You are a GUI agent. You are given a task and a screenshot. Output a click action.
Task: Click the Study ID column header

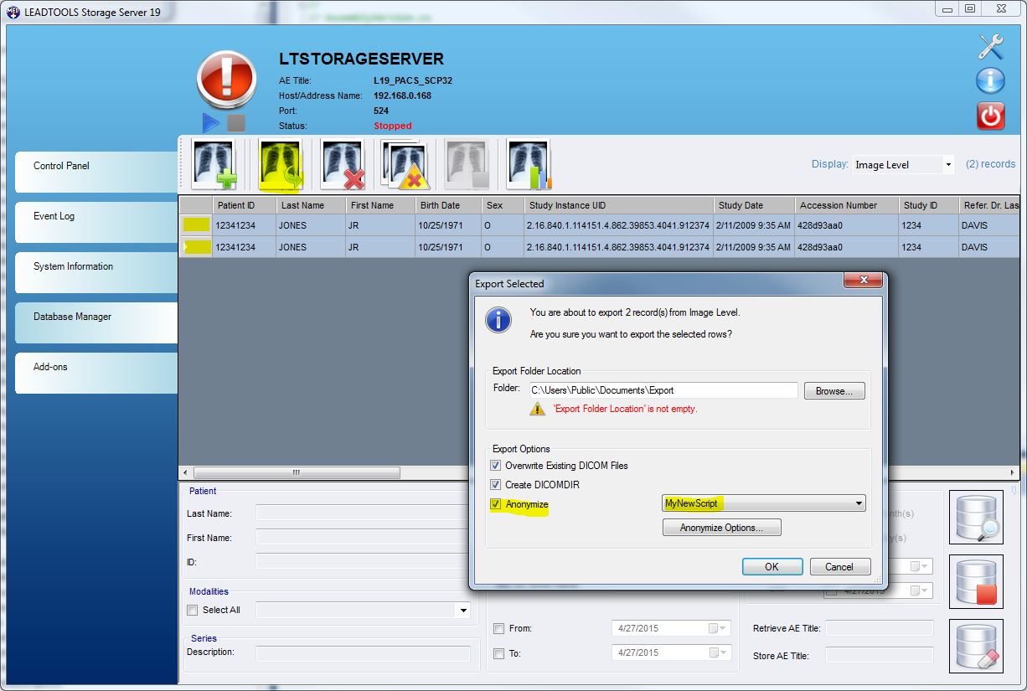(928, 205)
